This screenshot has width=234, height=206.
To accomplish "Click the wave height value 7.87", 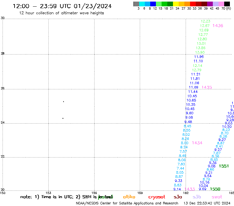I will pyautogui.click(x=217, y=153).
